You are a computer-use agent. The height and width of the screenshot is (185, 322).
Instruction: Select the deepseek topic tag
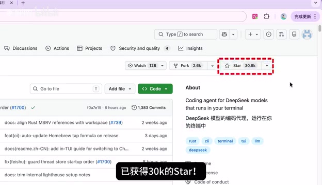pos(198,150)
